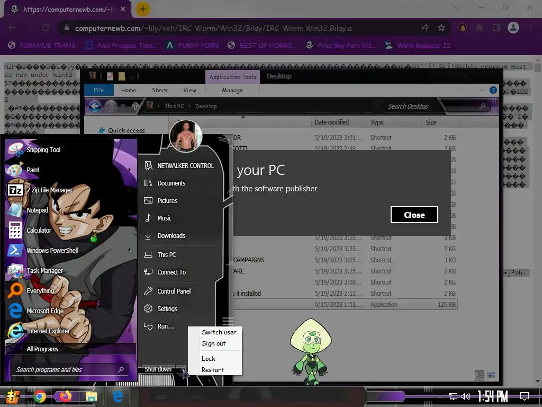This screenshot has height=407, width=542.
Task: Bookmark page with star icon
Action: (x=441, y=28)
